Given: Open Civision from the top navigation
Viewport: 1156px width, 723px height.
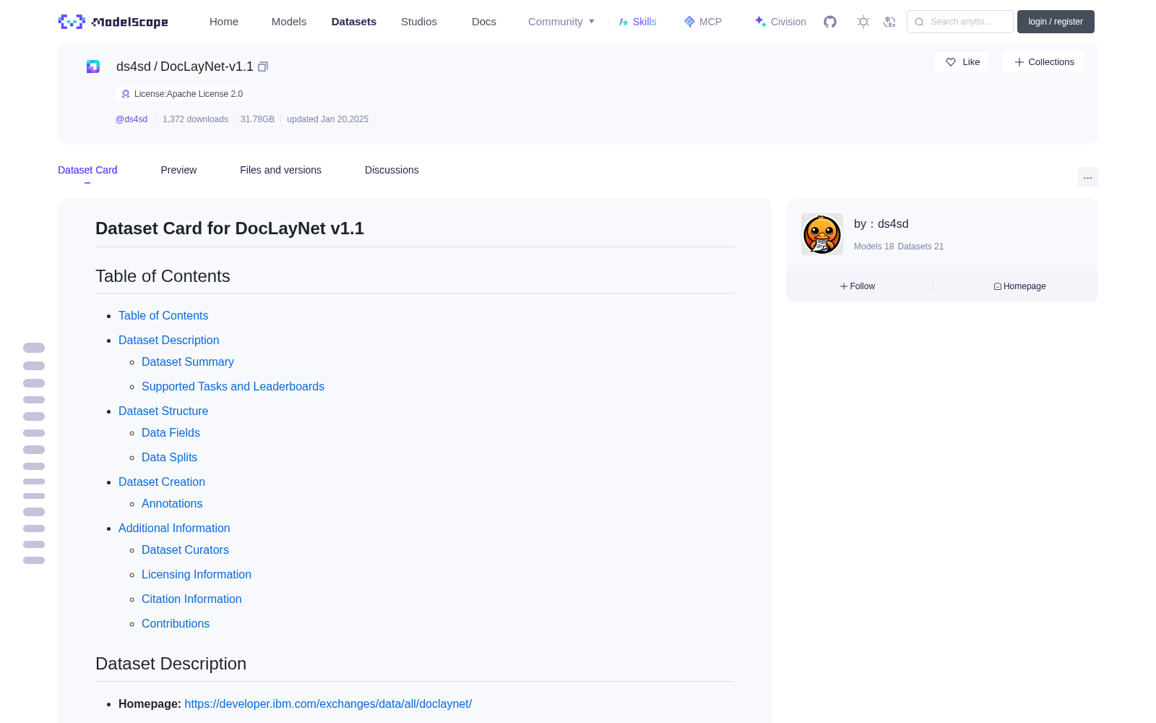Looking at the screenshot, I should (780, 22).
